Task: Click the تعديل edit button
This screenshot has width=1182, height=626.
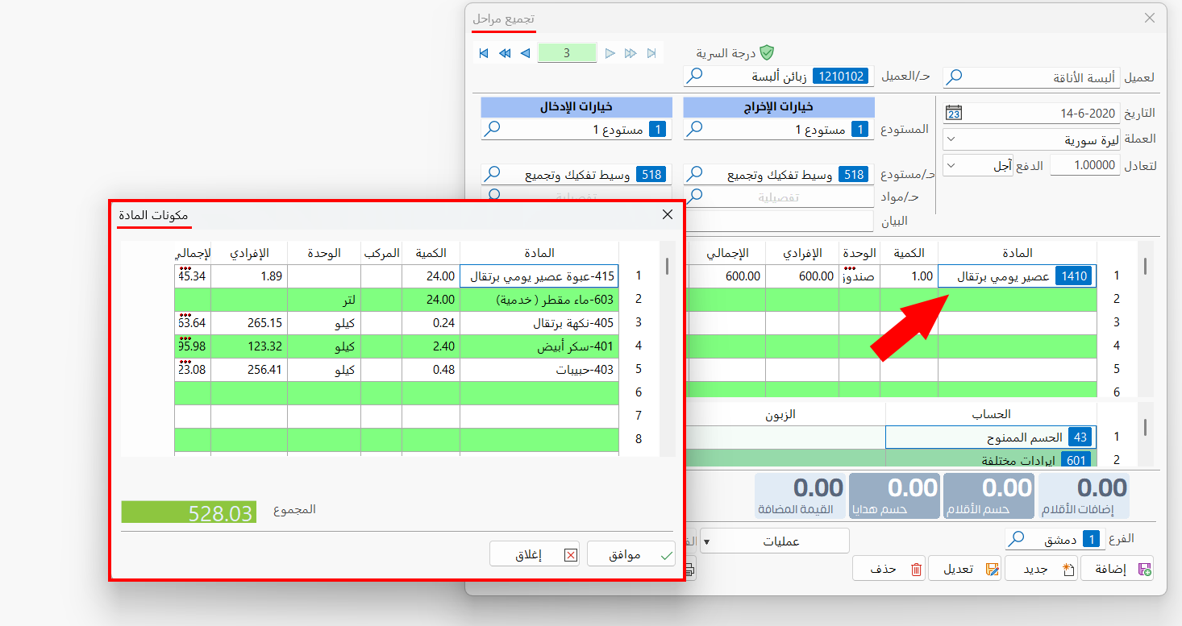Action: [x=964, y=569]
